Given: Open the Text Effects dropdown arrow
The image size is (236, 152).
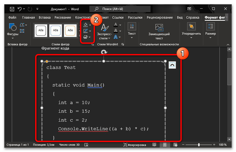Looking at the screenshot, I should pyautogui.click(x=120, y=37).
